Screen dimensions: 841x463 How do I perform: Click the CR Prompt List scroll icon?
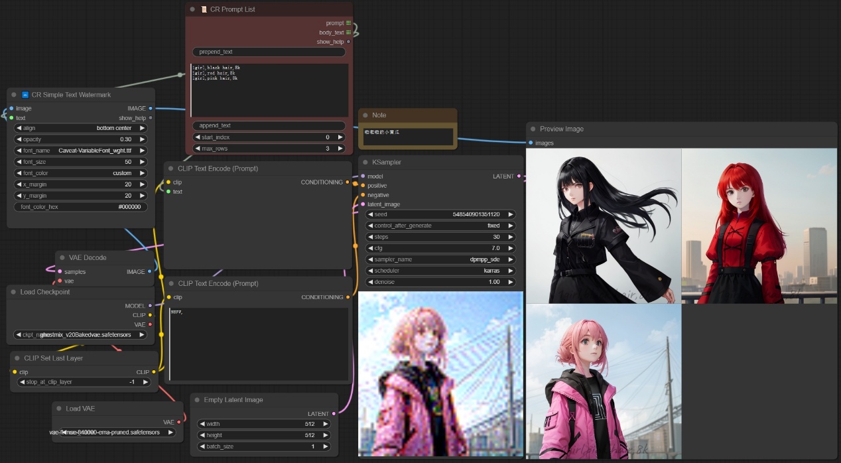click(204, 9)
